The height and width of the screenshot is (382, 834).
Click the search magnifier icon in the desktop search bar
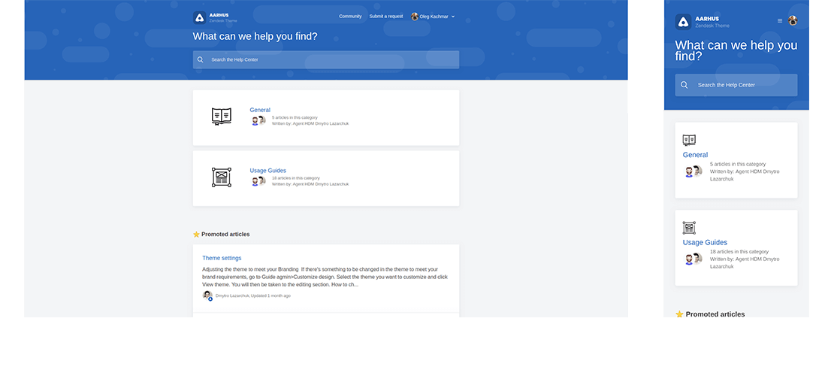click(200, 59)
